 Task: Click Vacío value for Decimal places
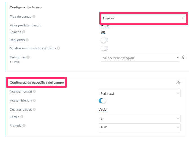coord(103,109)
